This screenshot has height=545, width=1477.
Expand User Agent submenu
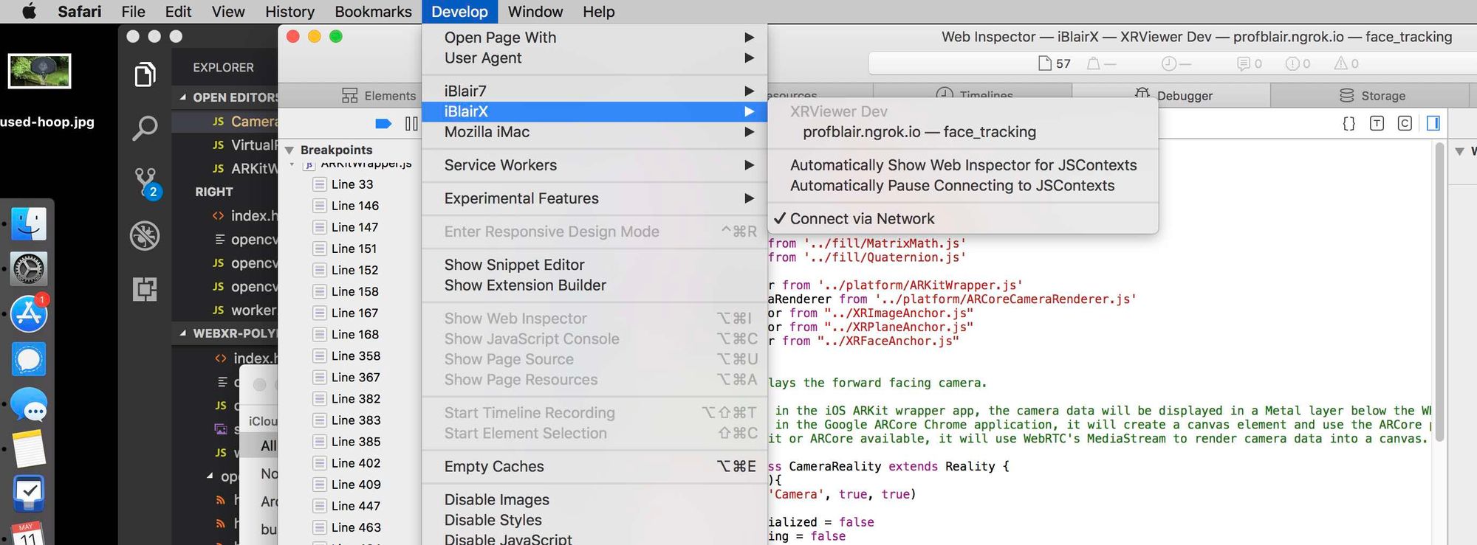594,58
